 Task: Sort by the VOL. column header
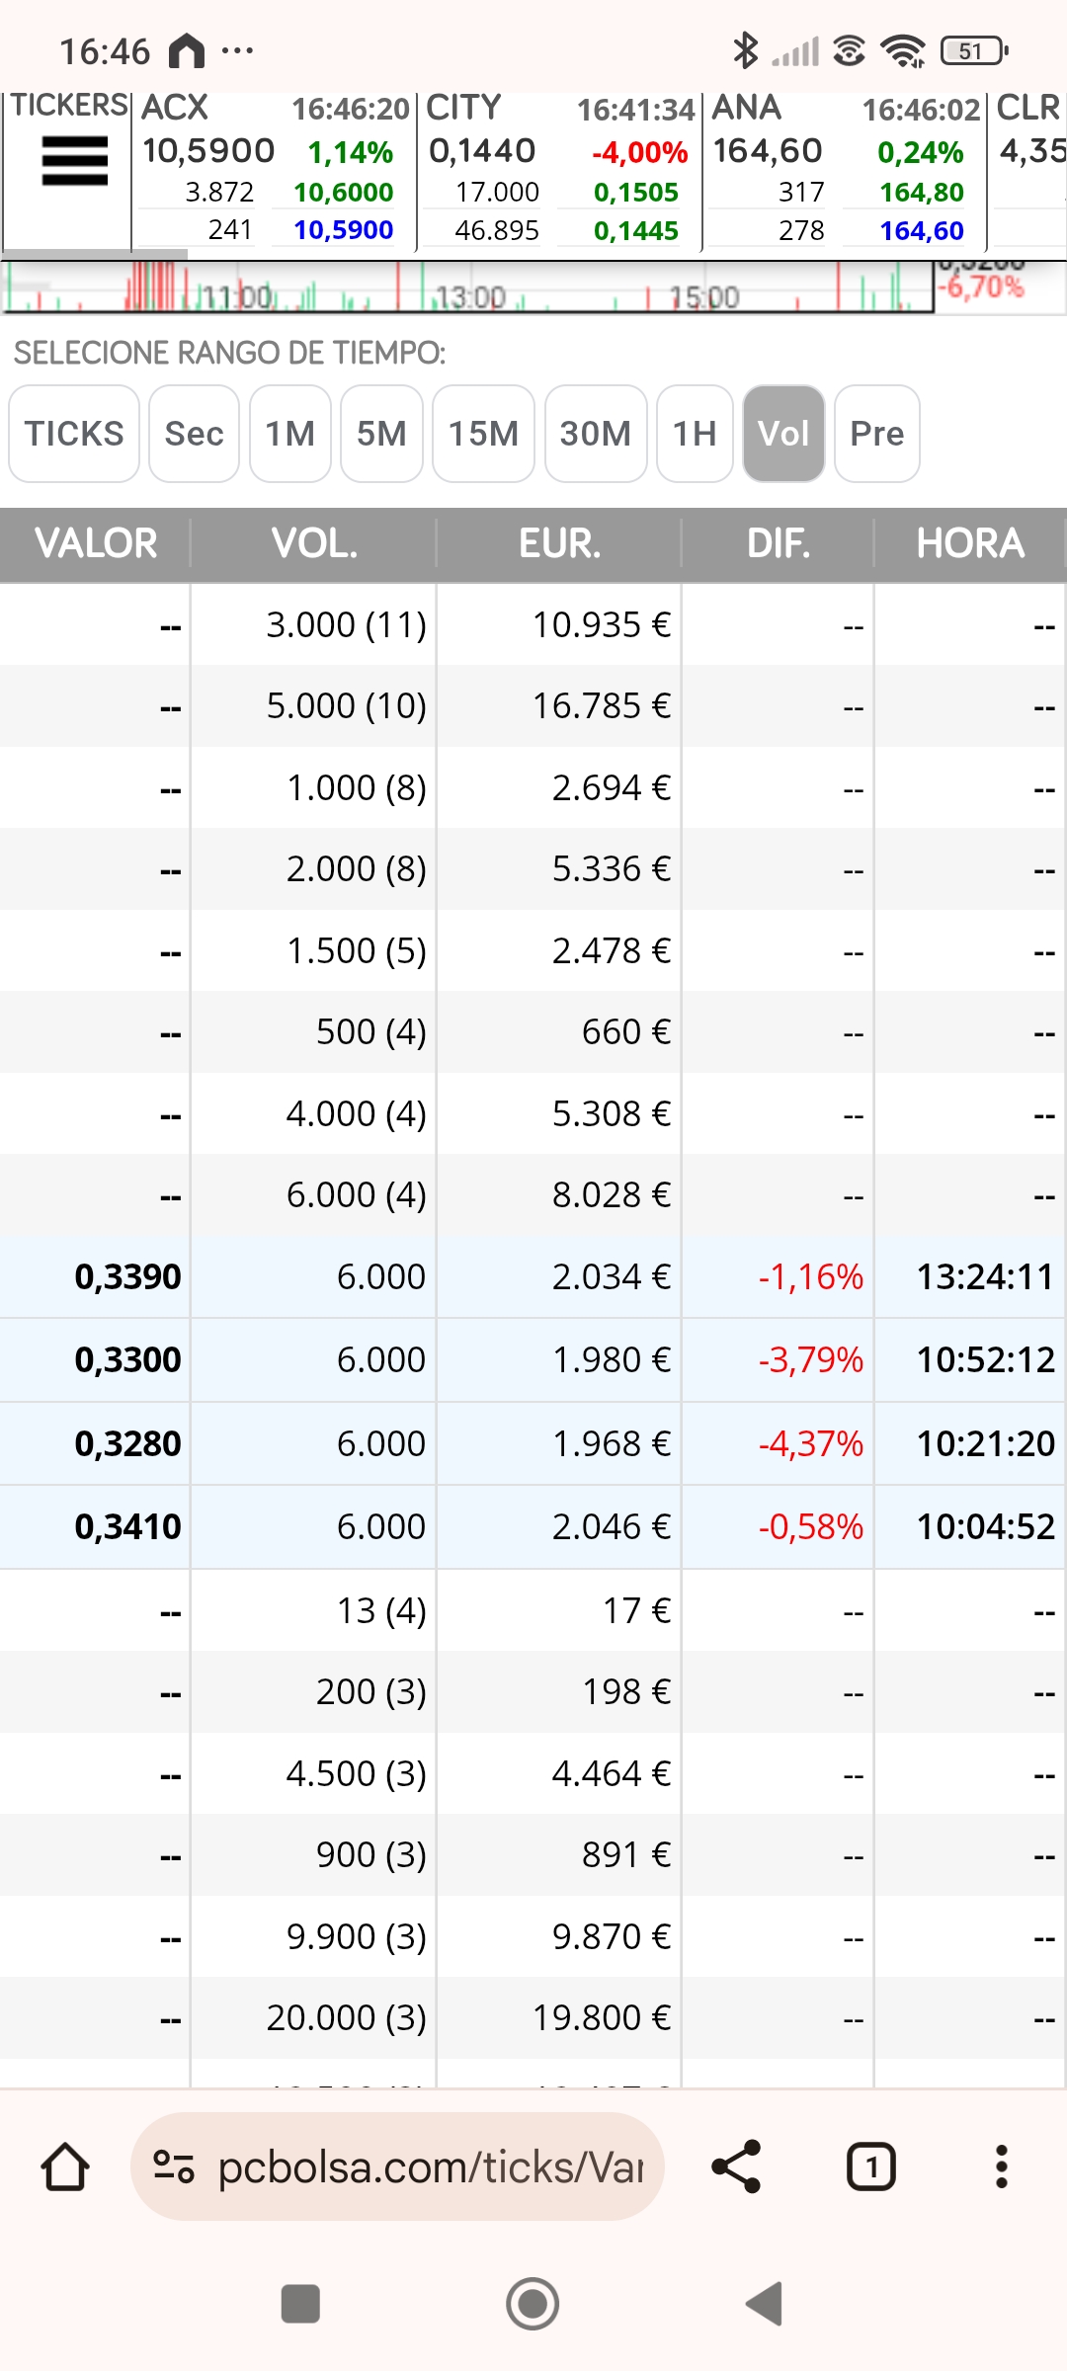point(314,543)
